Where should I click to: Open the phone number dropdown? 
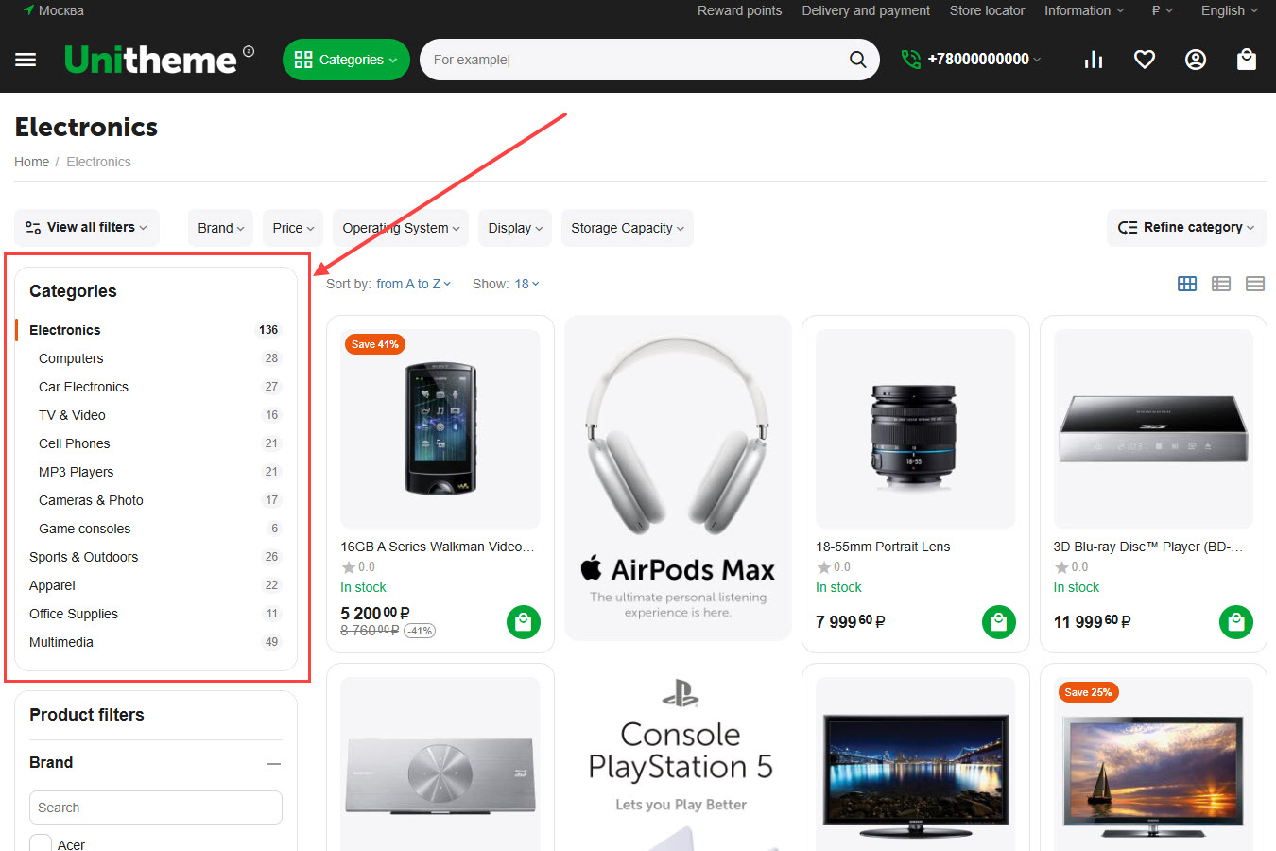pos(984,60)
